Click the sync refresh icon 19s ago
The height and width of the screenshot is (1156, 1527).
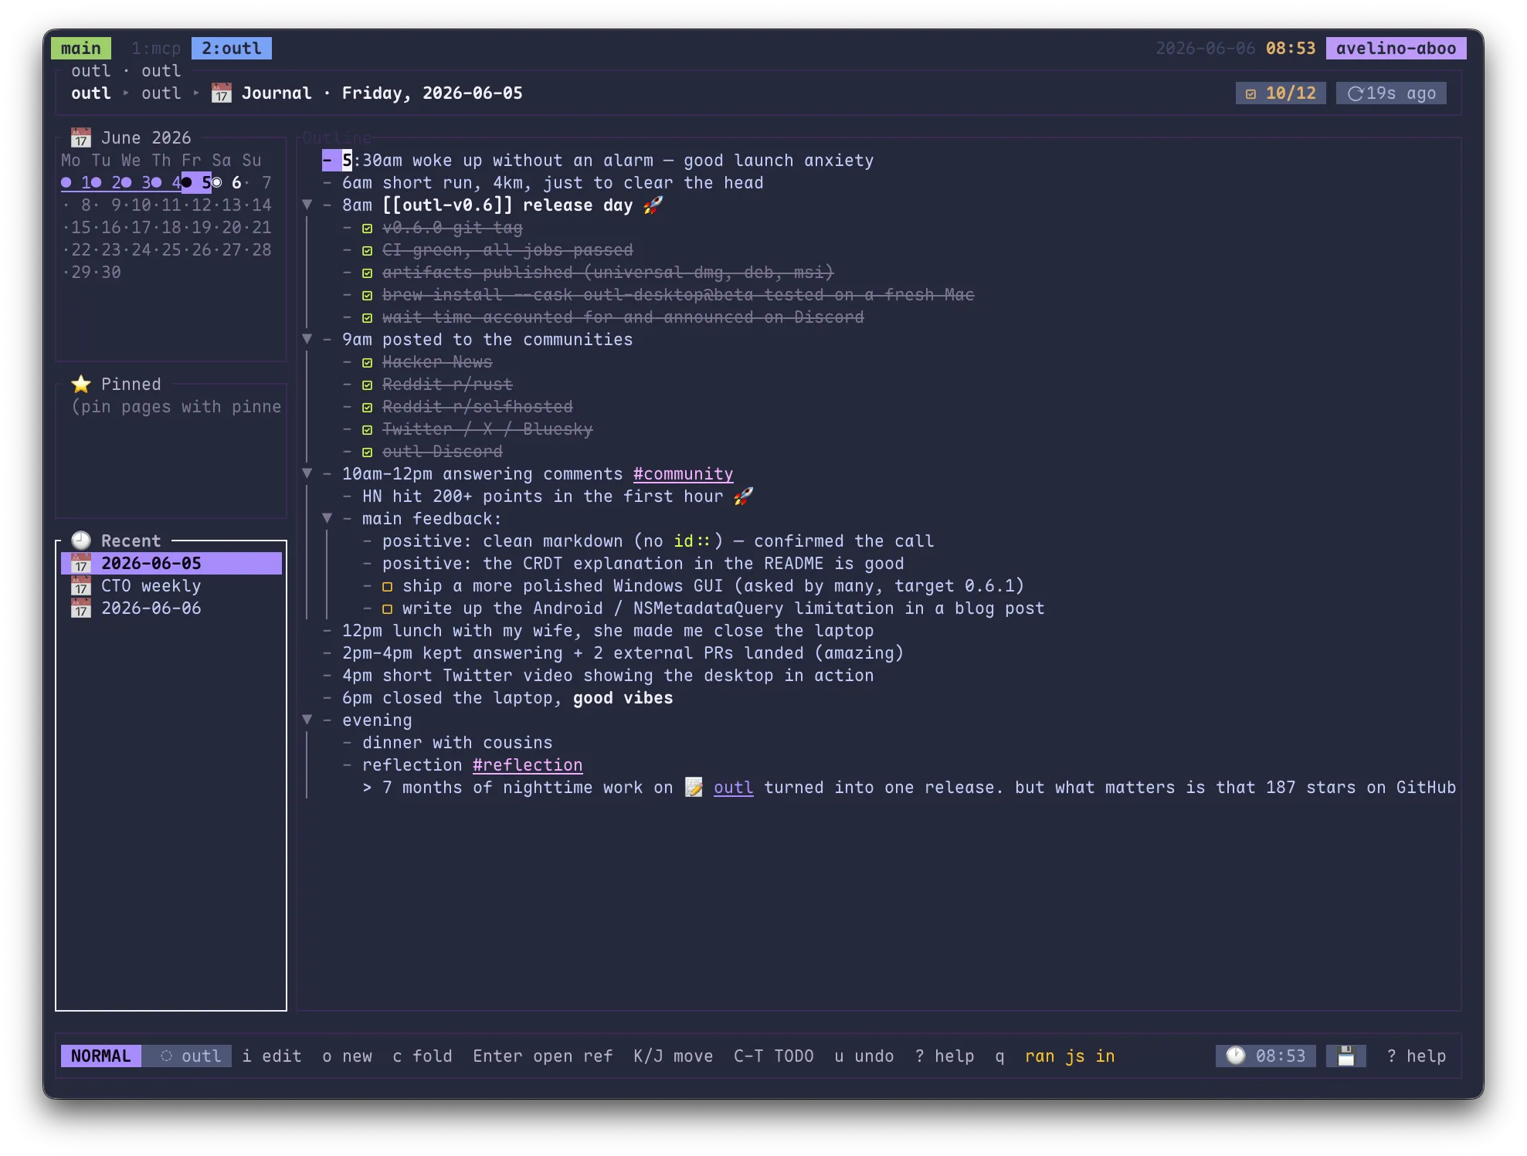coord(1356,93)
